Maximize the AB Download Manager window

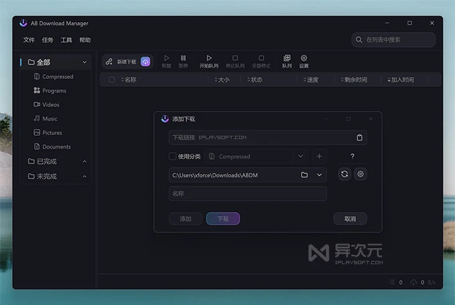(x=409, y=23)
